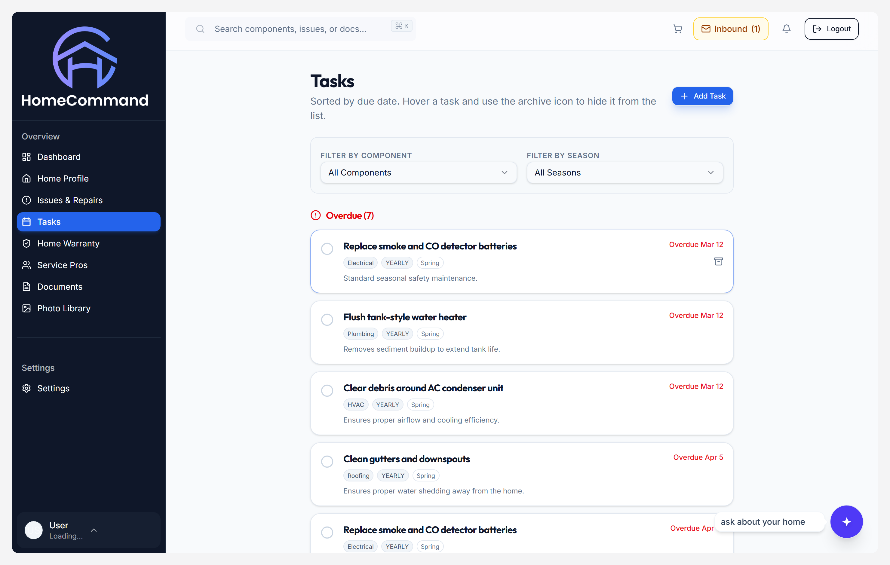The width and height of the screenshot is (890, 565).
Task: Open notifications bell
Action: point(786,29)
